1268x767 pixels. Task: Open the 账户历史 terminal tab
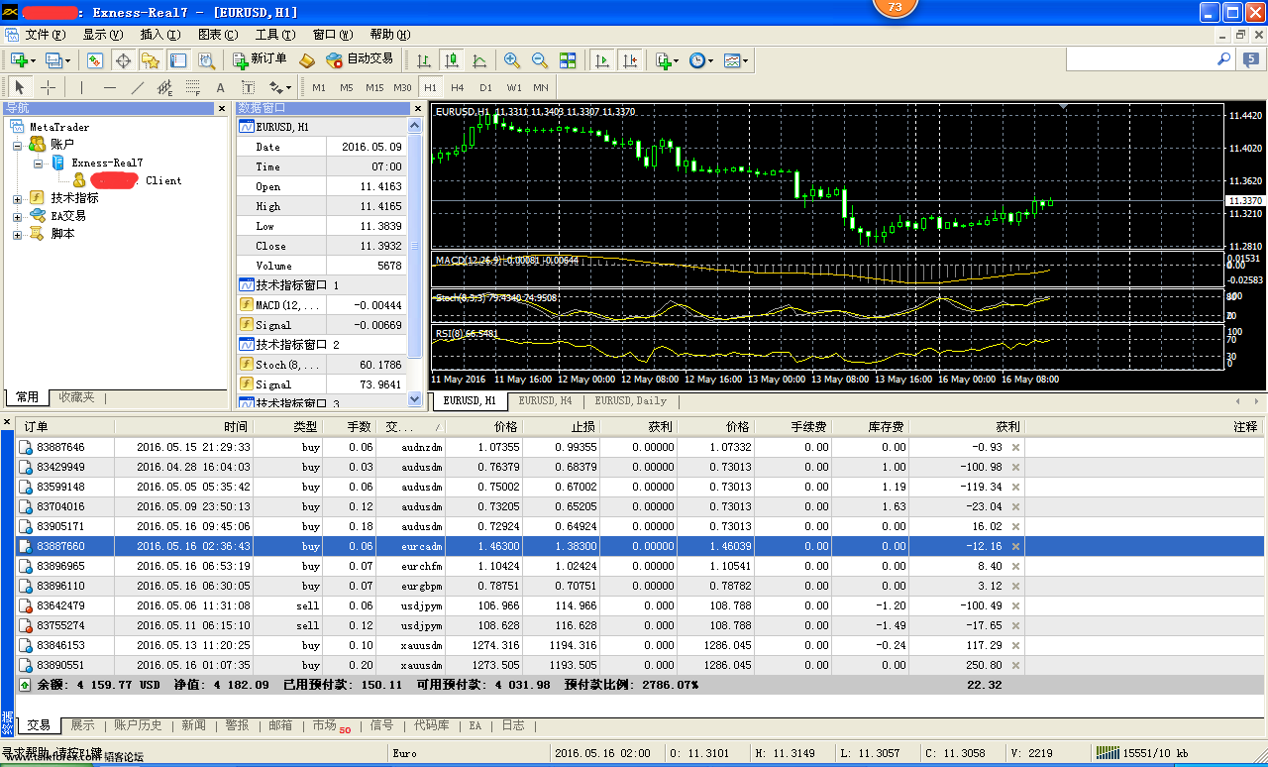(138, 725)
